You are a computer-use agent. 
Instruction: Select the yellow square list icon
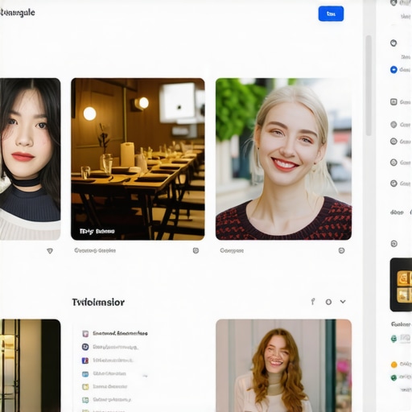(85, 387)
